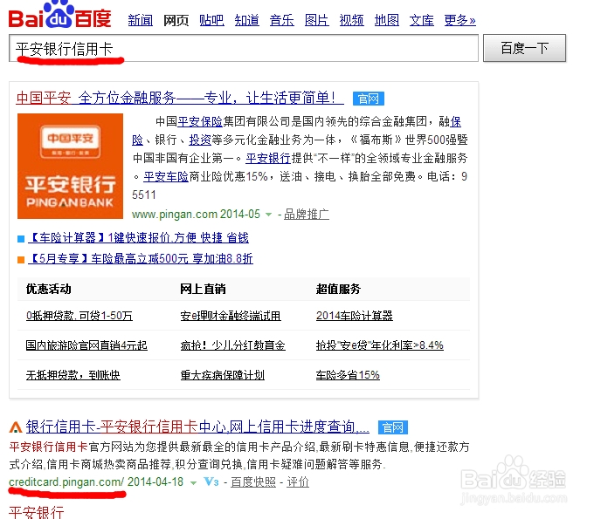
Task: Go to the 知道 tab
Action: pyautogui.click(x=247, y=20)
